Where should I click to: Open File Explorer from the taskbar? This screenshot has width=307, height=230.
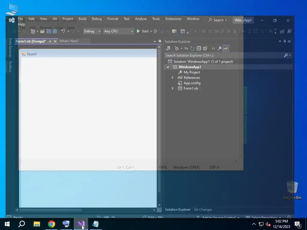37,224
